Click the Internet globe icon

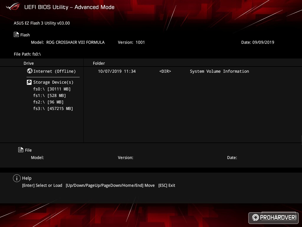click(x=30, y=71)
